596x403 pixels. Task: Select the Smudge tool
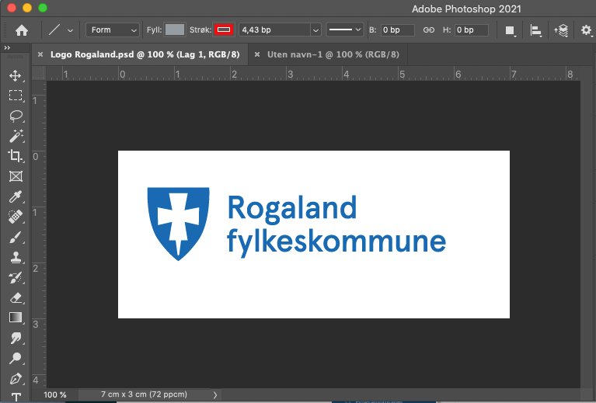point(16,338)
